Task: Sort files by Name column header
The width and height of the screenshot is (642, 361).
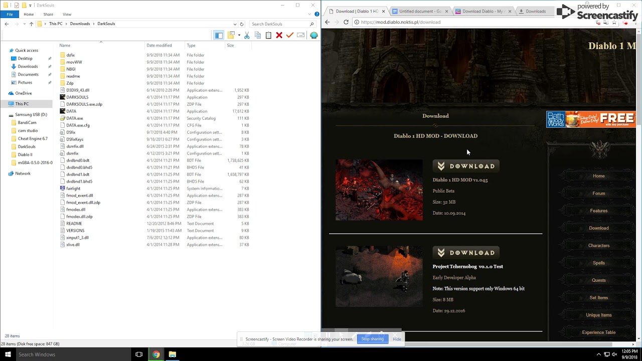Action: pyautogui.click(x=65, y=45)
